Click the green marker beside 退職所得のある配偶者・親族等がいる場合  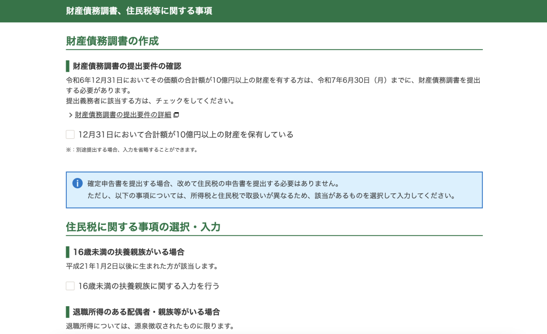67,312
